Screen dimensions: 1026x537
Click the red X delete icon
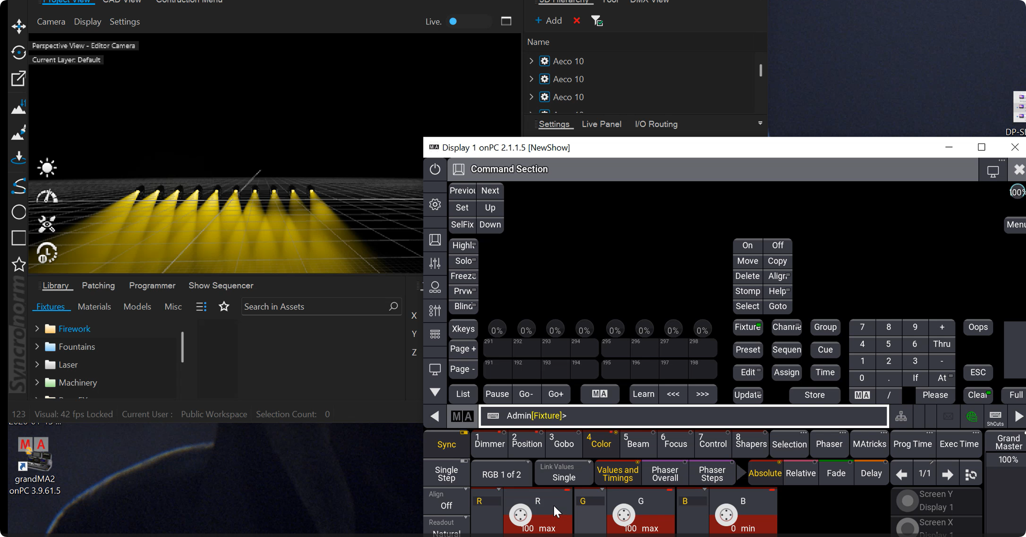(577, 21)
